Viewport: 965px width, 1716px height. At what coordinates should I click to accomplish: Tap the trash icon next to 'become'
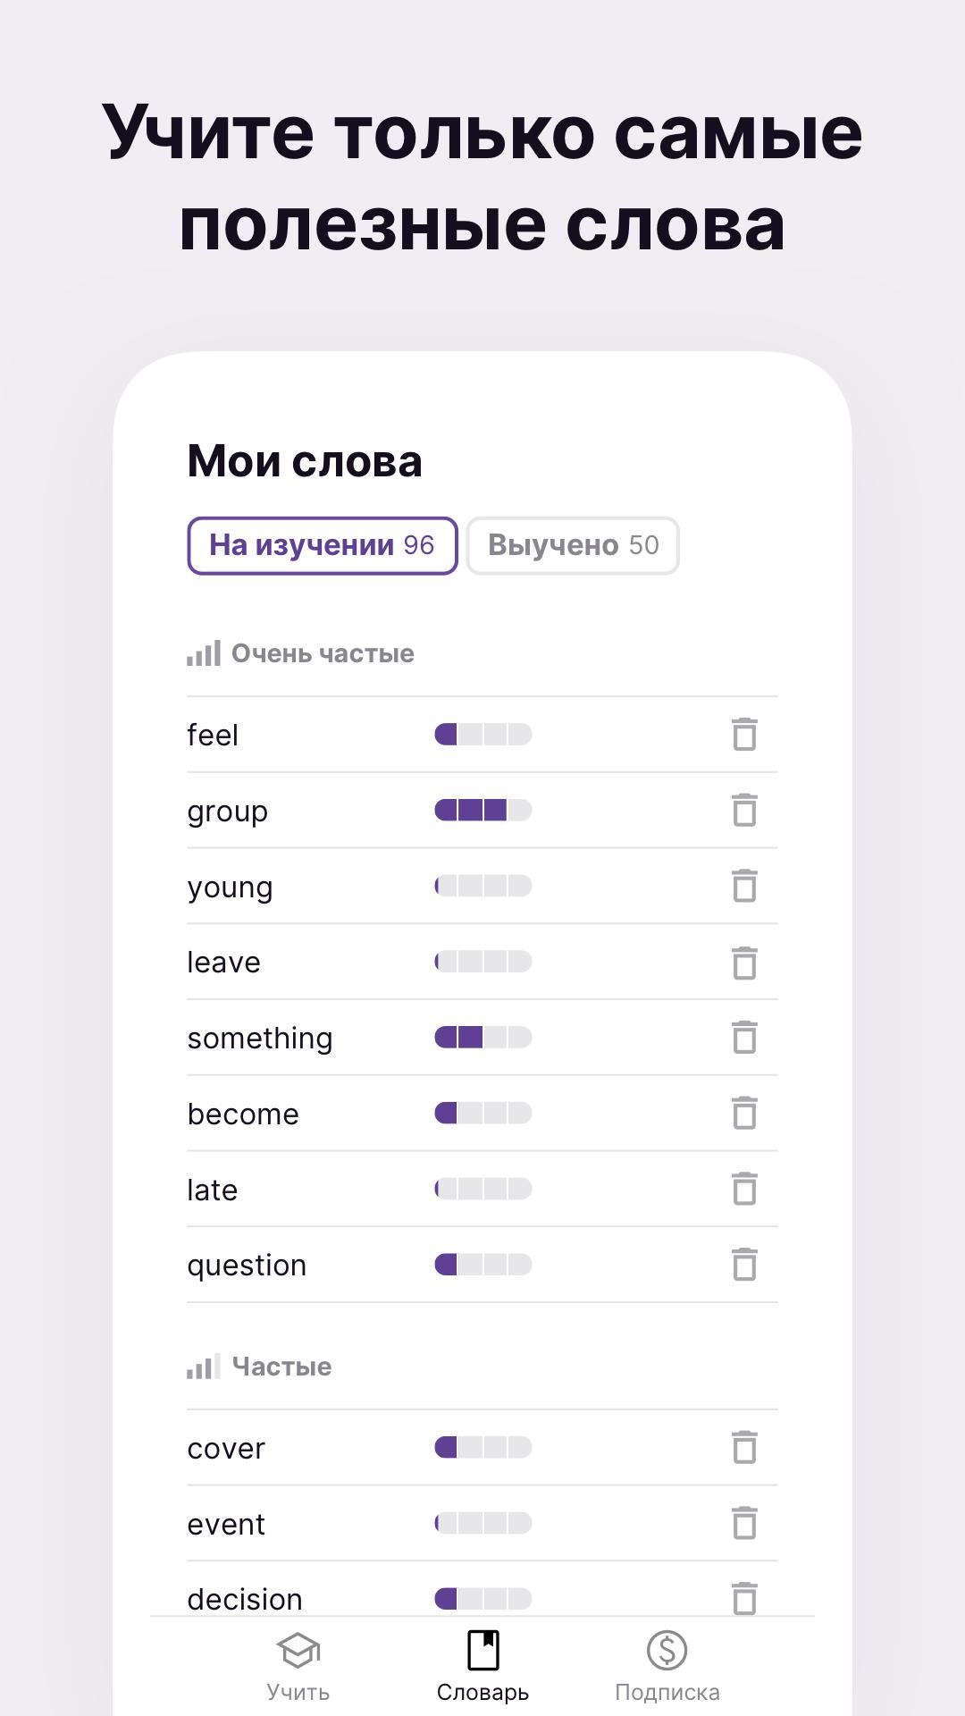[744, 1113]
